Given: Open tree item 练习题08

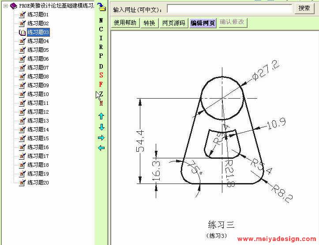Looking at the screenshot, I should 38,77.
